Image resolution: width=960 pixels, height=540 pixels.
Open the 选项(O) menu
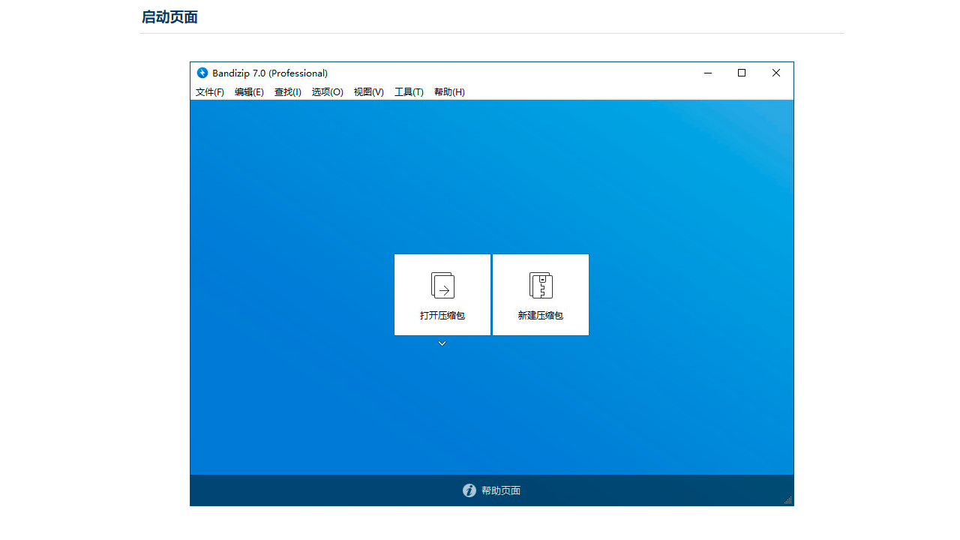pos(328,92)
